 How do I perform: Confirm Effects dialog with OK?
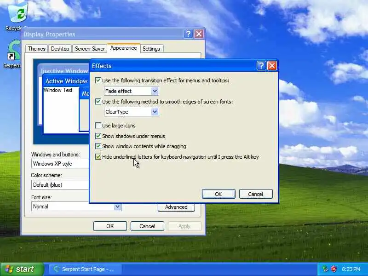coord(218,194)
